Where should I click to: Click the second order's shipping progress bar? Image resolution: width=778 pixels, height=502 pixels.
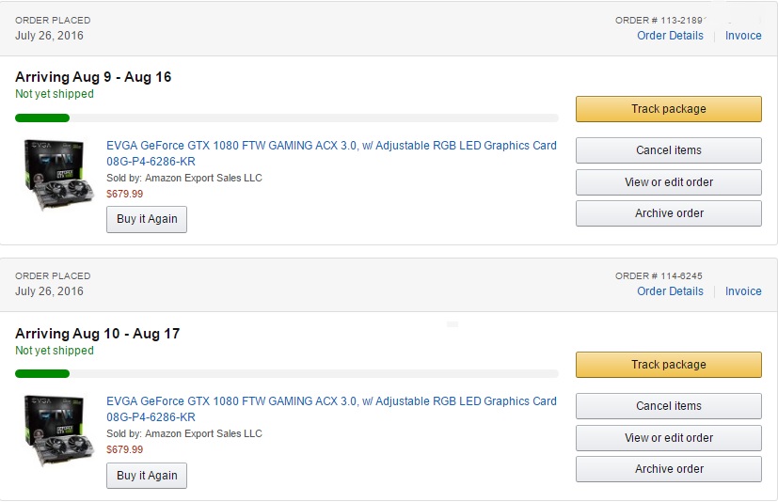pos(287,373)
